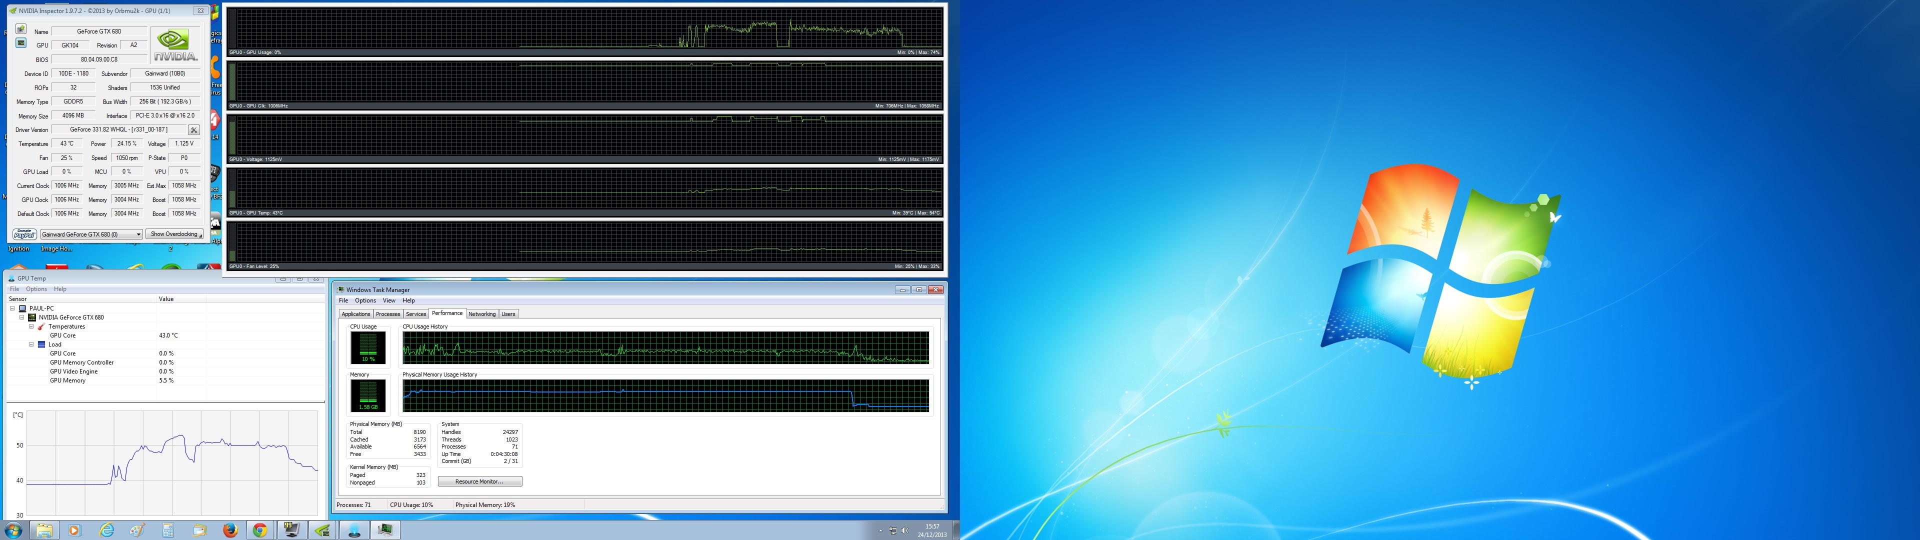Click the NVIDIA icon beside GeForce GTX 680 row

tap(32, 317)
